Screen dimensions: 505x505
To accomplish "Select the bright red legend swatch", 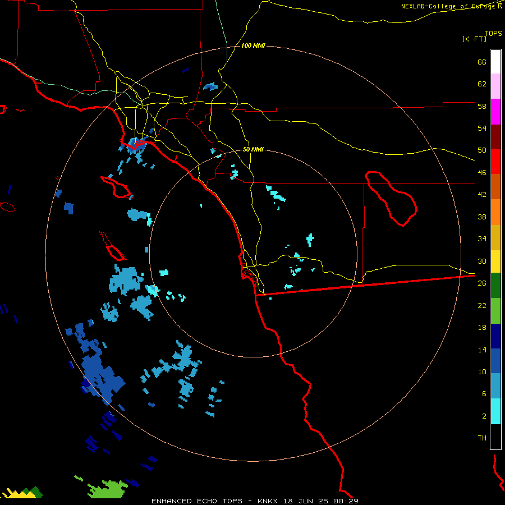I will (x=495, y=162).
